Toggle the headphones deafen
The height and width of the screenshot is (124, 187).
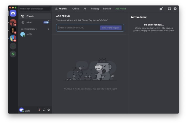(x=44, y=110)
